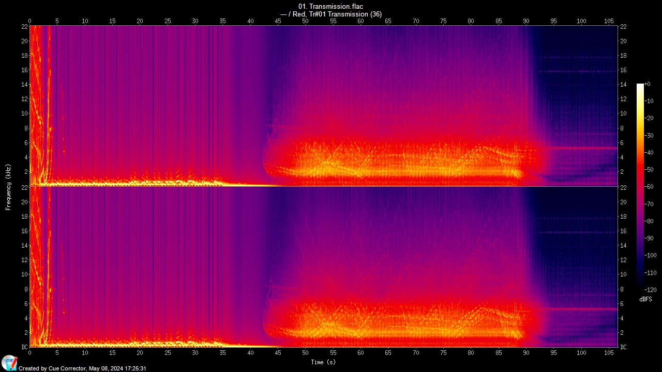Click the top-right "22" kHz frequency label

click(623, 27)
